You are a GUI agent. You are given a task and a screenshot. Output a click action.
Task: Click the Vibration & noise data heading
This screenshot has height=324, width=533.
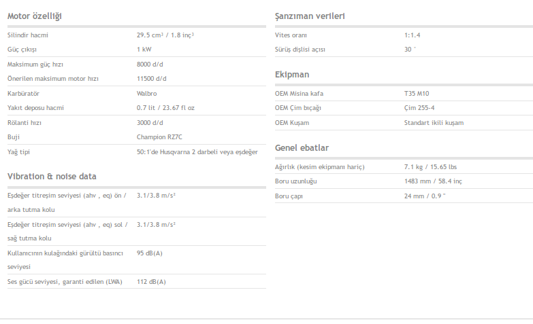tap(52, 176)
